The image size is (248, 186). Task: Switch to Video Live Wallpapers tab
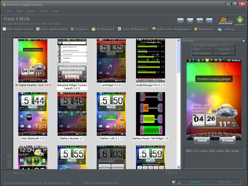(172, 29)
